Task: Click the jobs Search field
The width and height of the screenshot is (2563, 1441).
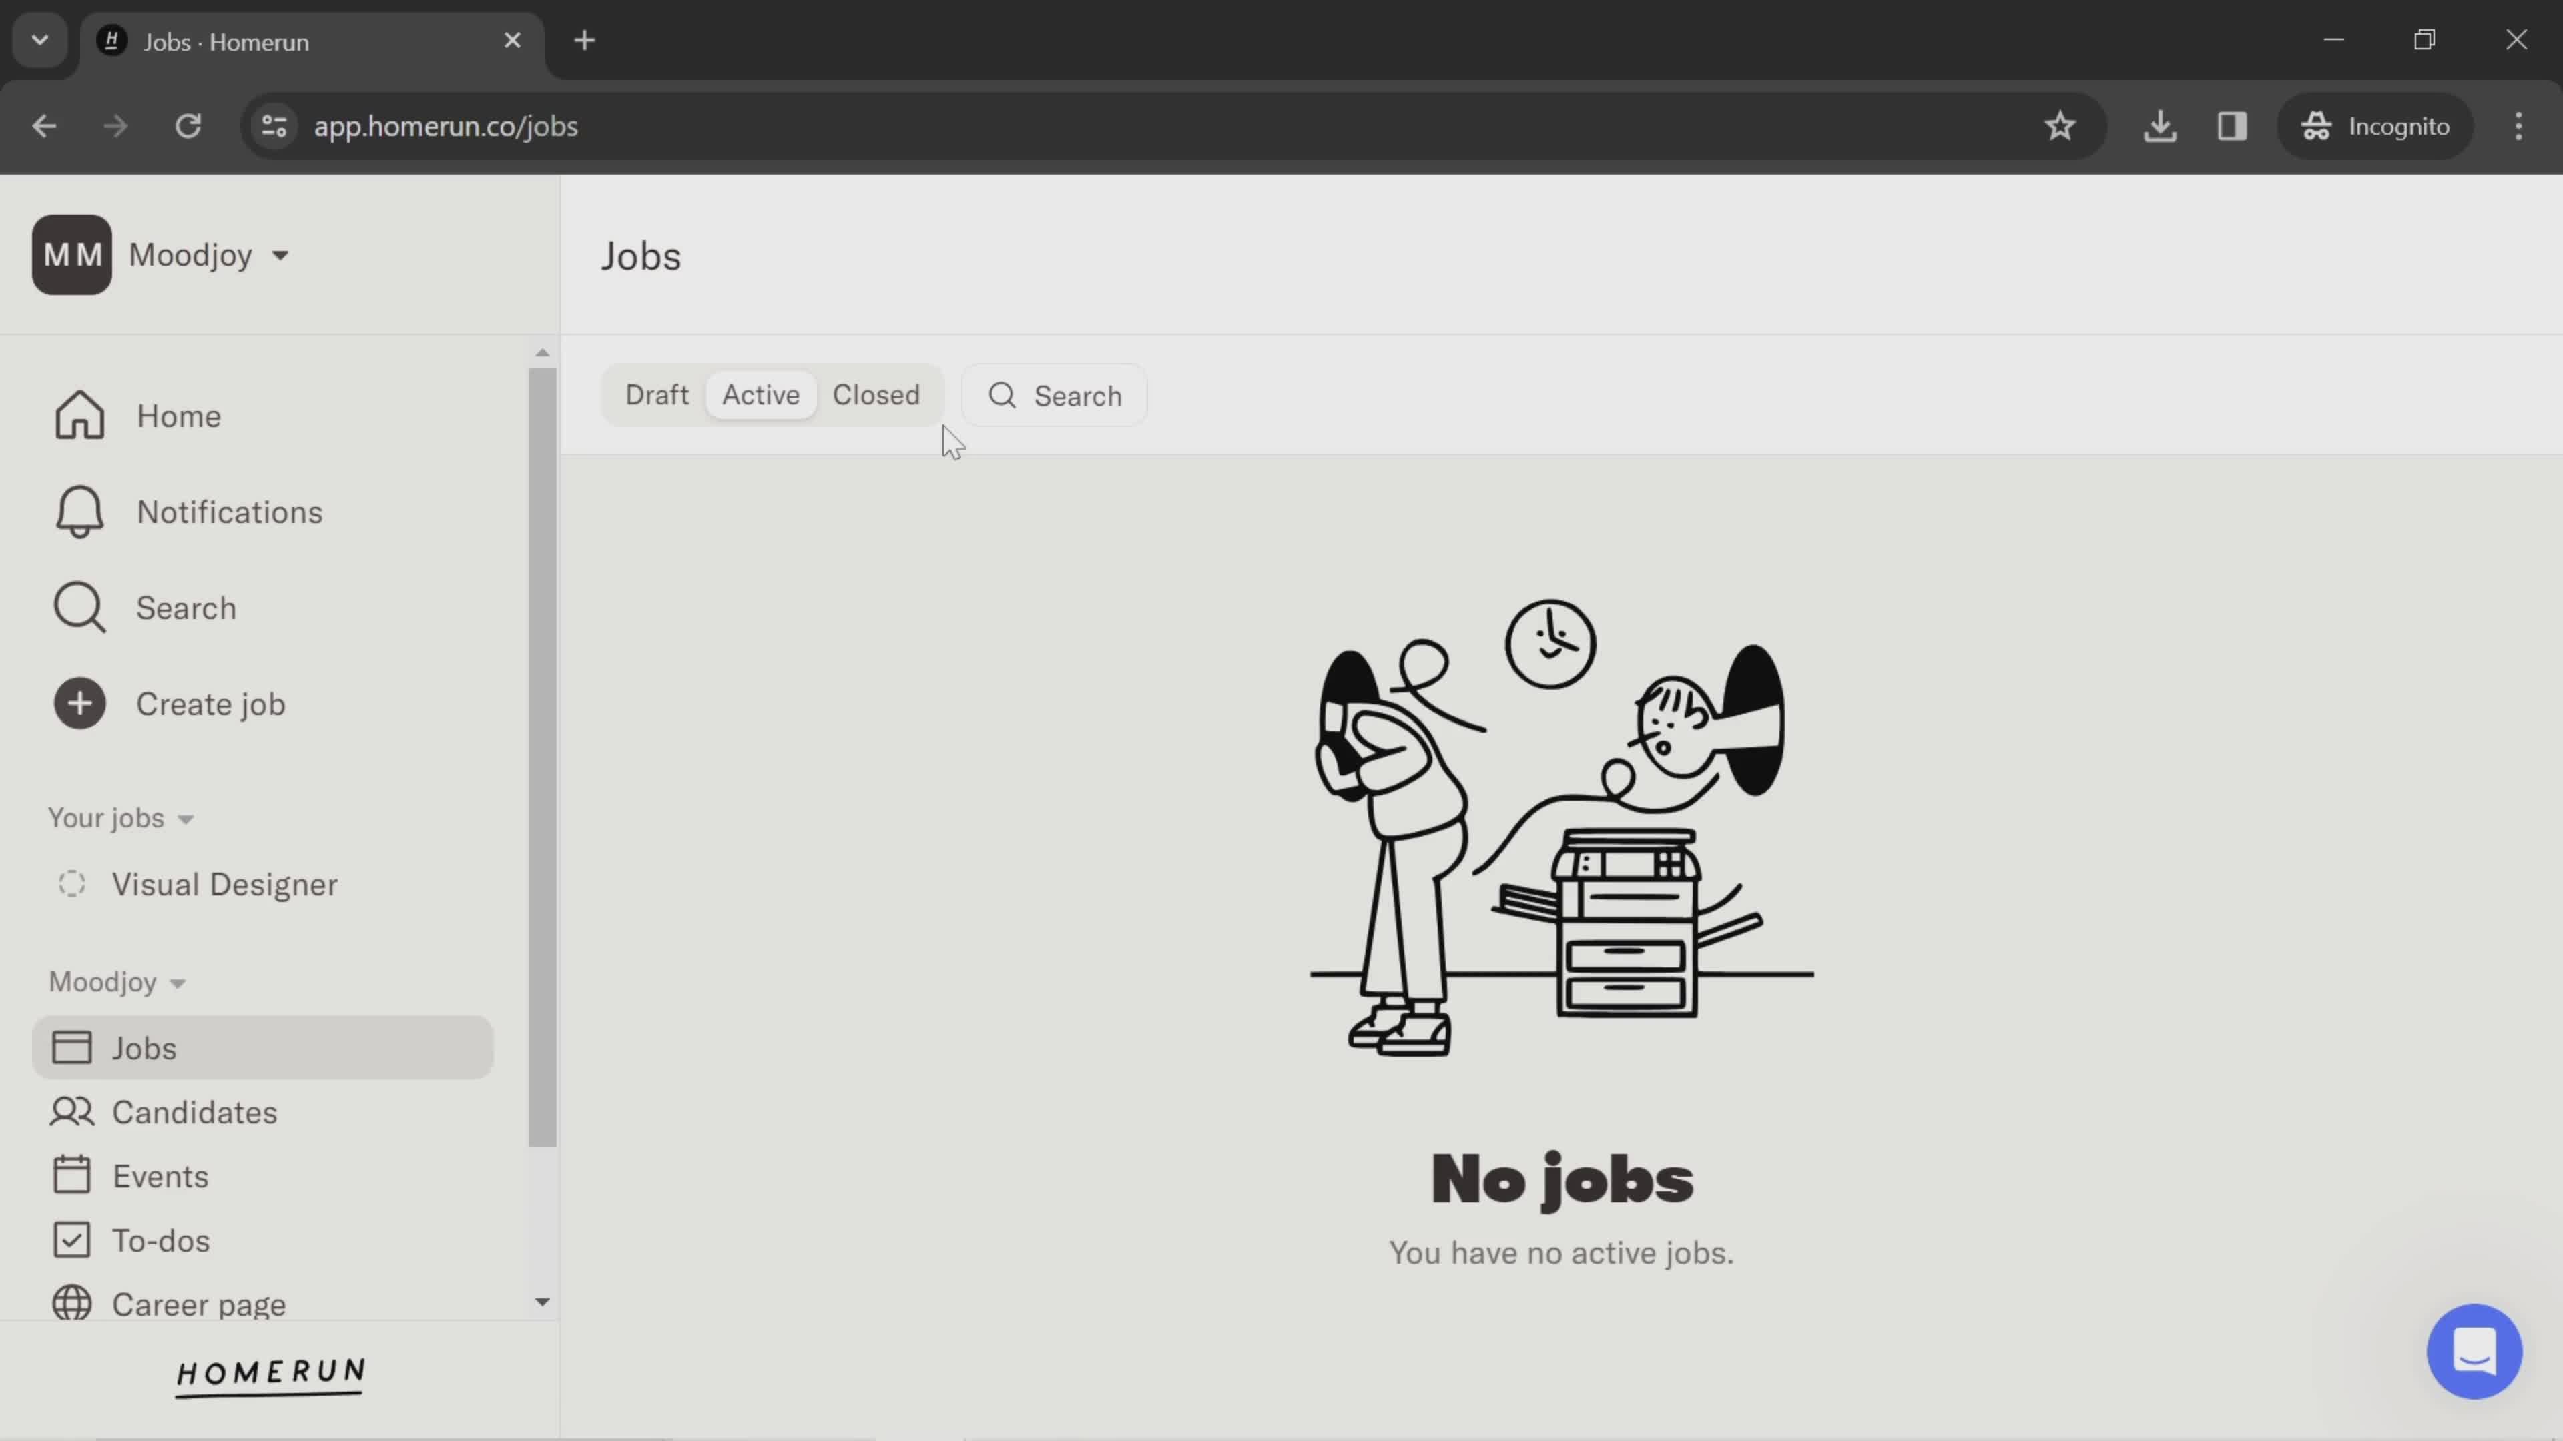Action: [1055, 396]
